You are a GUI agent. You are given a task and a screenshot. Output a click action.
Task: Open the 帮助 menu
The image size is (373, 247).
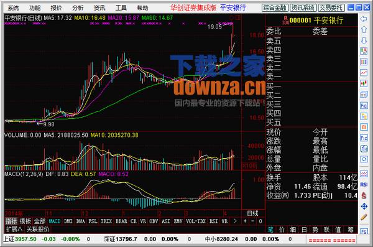[x=142, y=8]
